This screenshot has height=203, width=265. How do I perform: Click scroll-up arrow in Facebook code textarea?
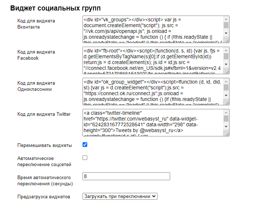tap(226, 50)
